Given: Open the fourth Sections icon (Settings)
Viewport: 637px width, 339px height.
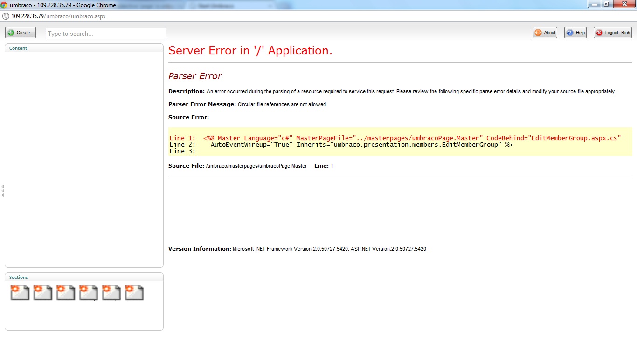Looking at the screenshot, I should pyautogui.click(x=89, y=292).
